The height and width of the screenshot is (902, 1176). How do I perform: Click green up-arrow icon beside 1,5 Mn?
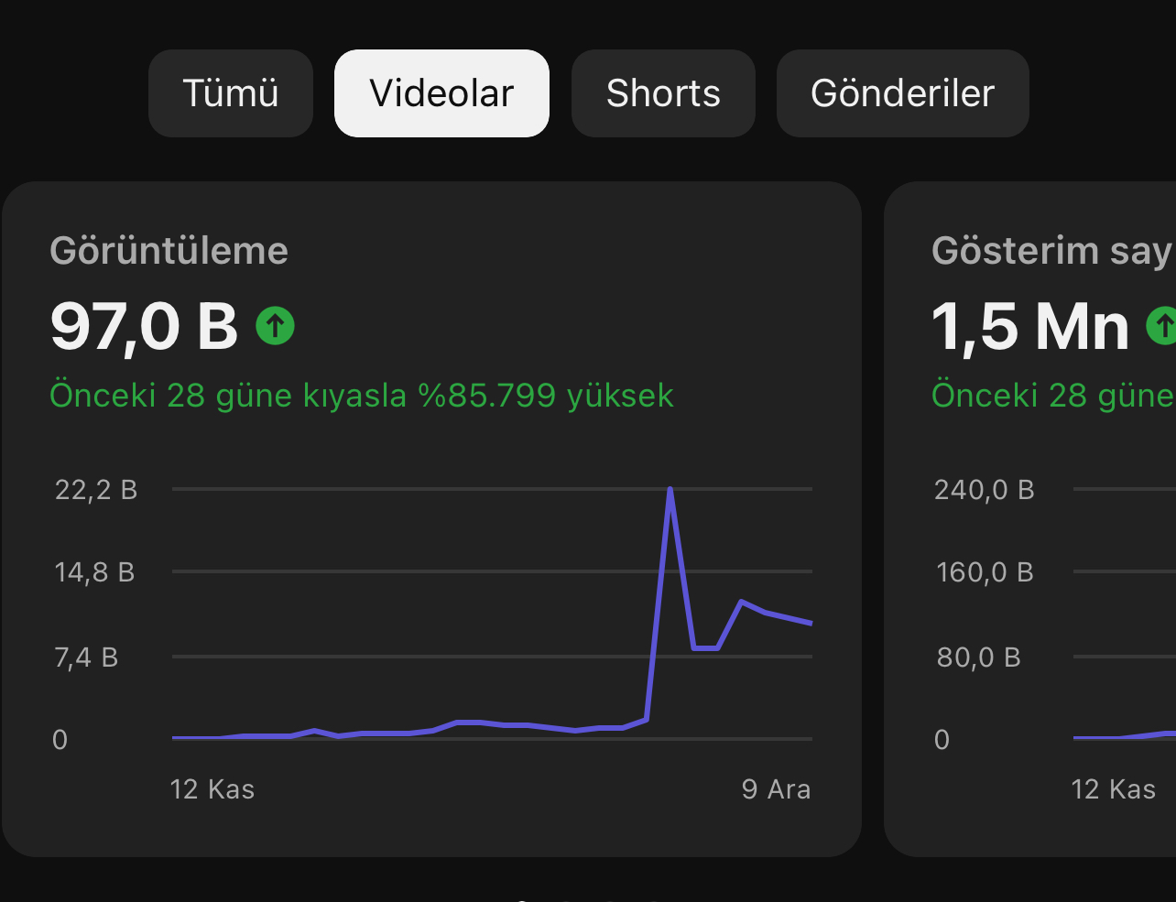pyautogui.click(x=1161, y=325)
